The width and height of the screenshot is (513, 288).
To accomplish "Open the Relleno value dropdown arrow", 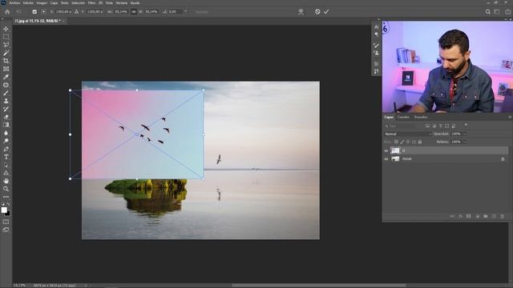I will tap(465, 142).
